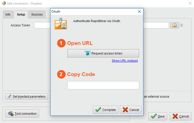Screen dimensions: 194x123
Task: Save the Dropbox connection
Action: click(158, 116)
